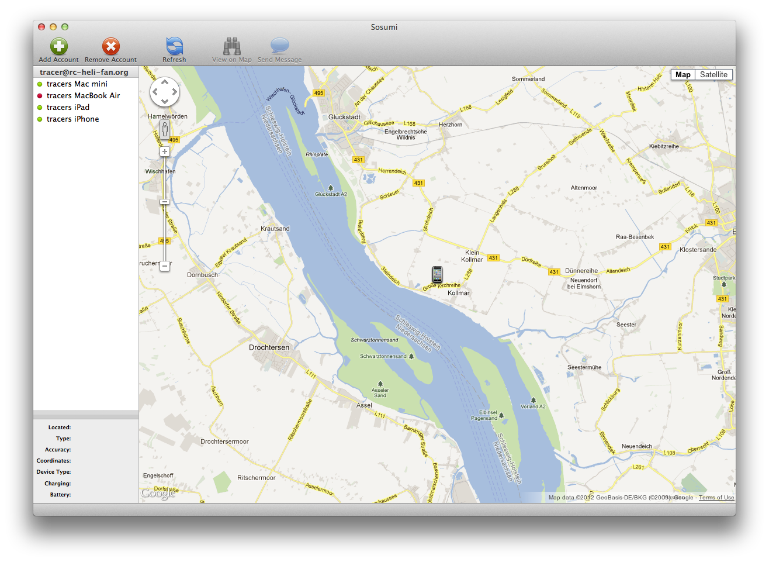Click the Krautsand label on map
The width and height of the screenshot is (769, 562).
pos(275,229)
